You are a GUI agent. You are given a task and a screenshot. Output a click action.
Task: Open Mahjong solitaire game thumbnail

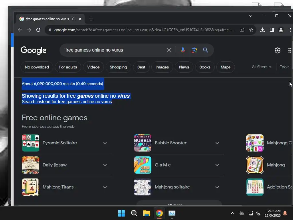pos(143,187)
